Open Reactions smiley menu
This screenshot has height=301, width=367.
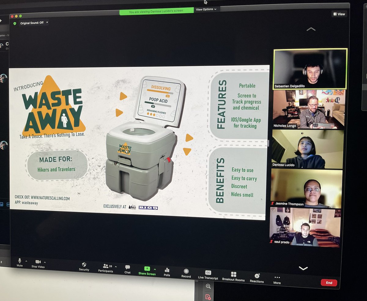pyautogui.click(x=257, y=278)
